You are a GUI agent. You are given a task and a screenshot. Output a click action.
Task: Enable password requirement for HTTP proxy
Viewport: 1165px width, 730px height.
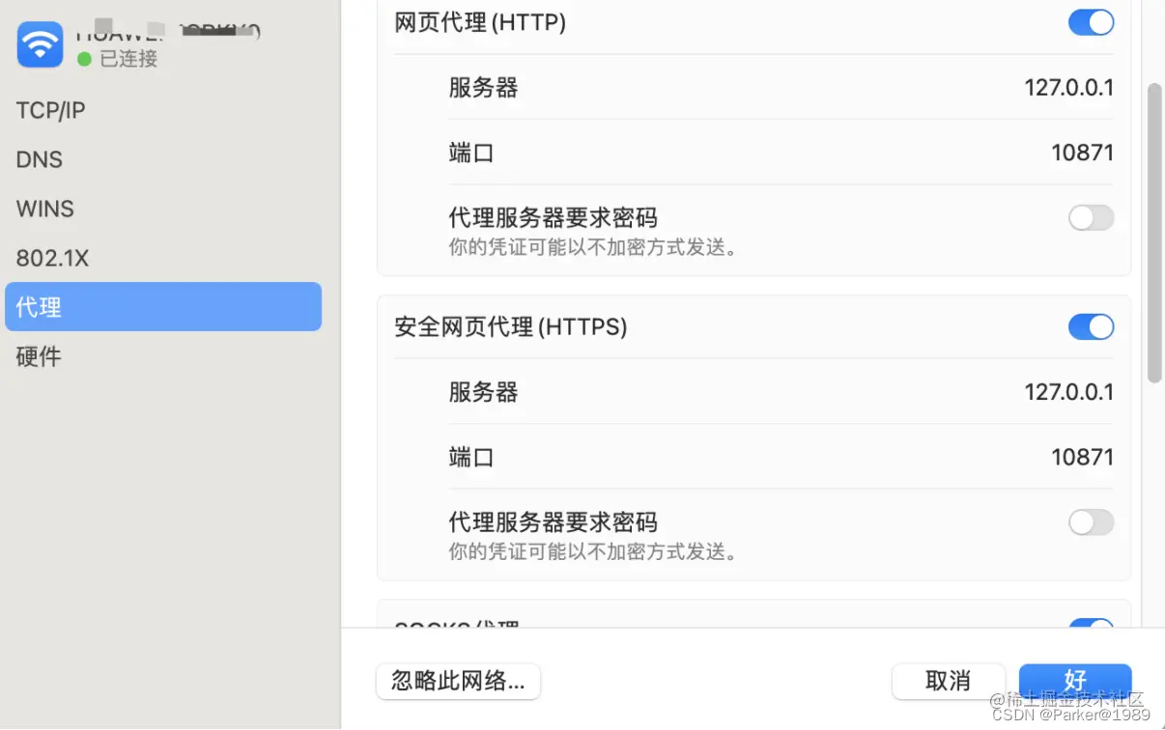pos(1091,218)
